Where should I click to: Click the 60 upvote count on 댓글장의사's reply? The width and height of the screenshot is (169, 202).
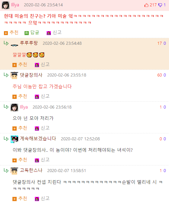coord(160,75)
